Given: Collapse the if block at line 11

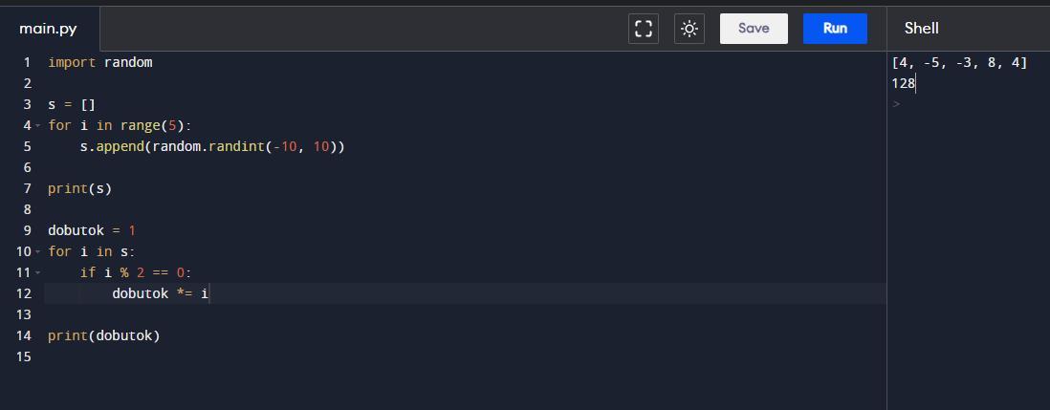Looking at the screenshot, I should pos(37,273).
